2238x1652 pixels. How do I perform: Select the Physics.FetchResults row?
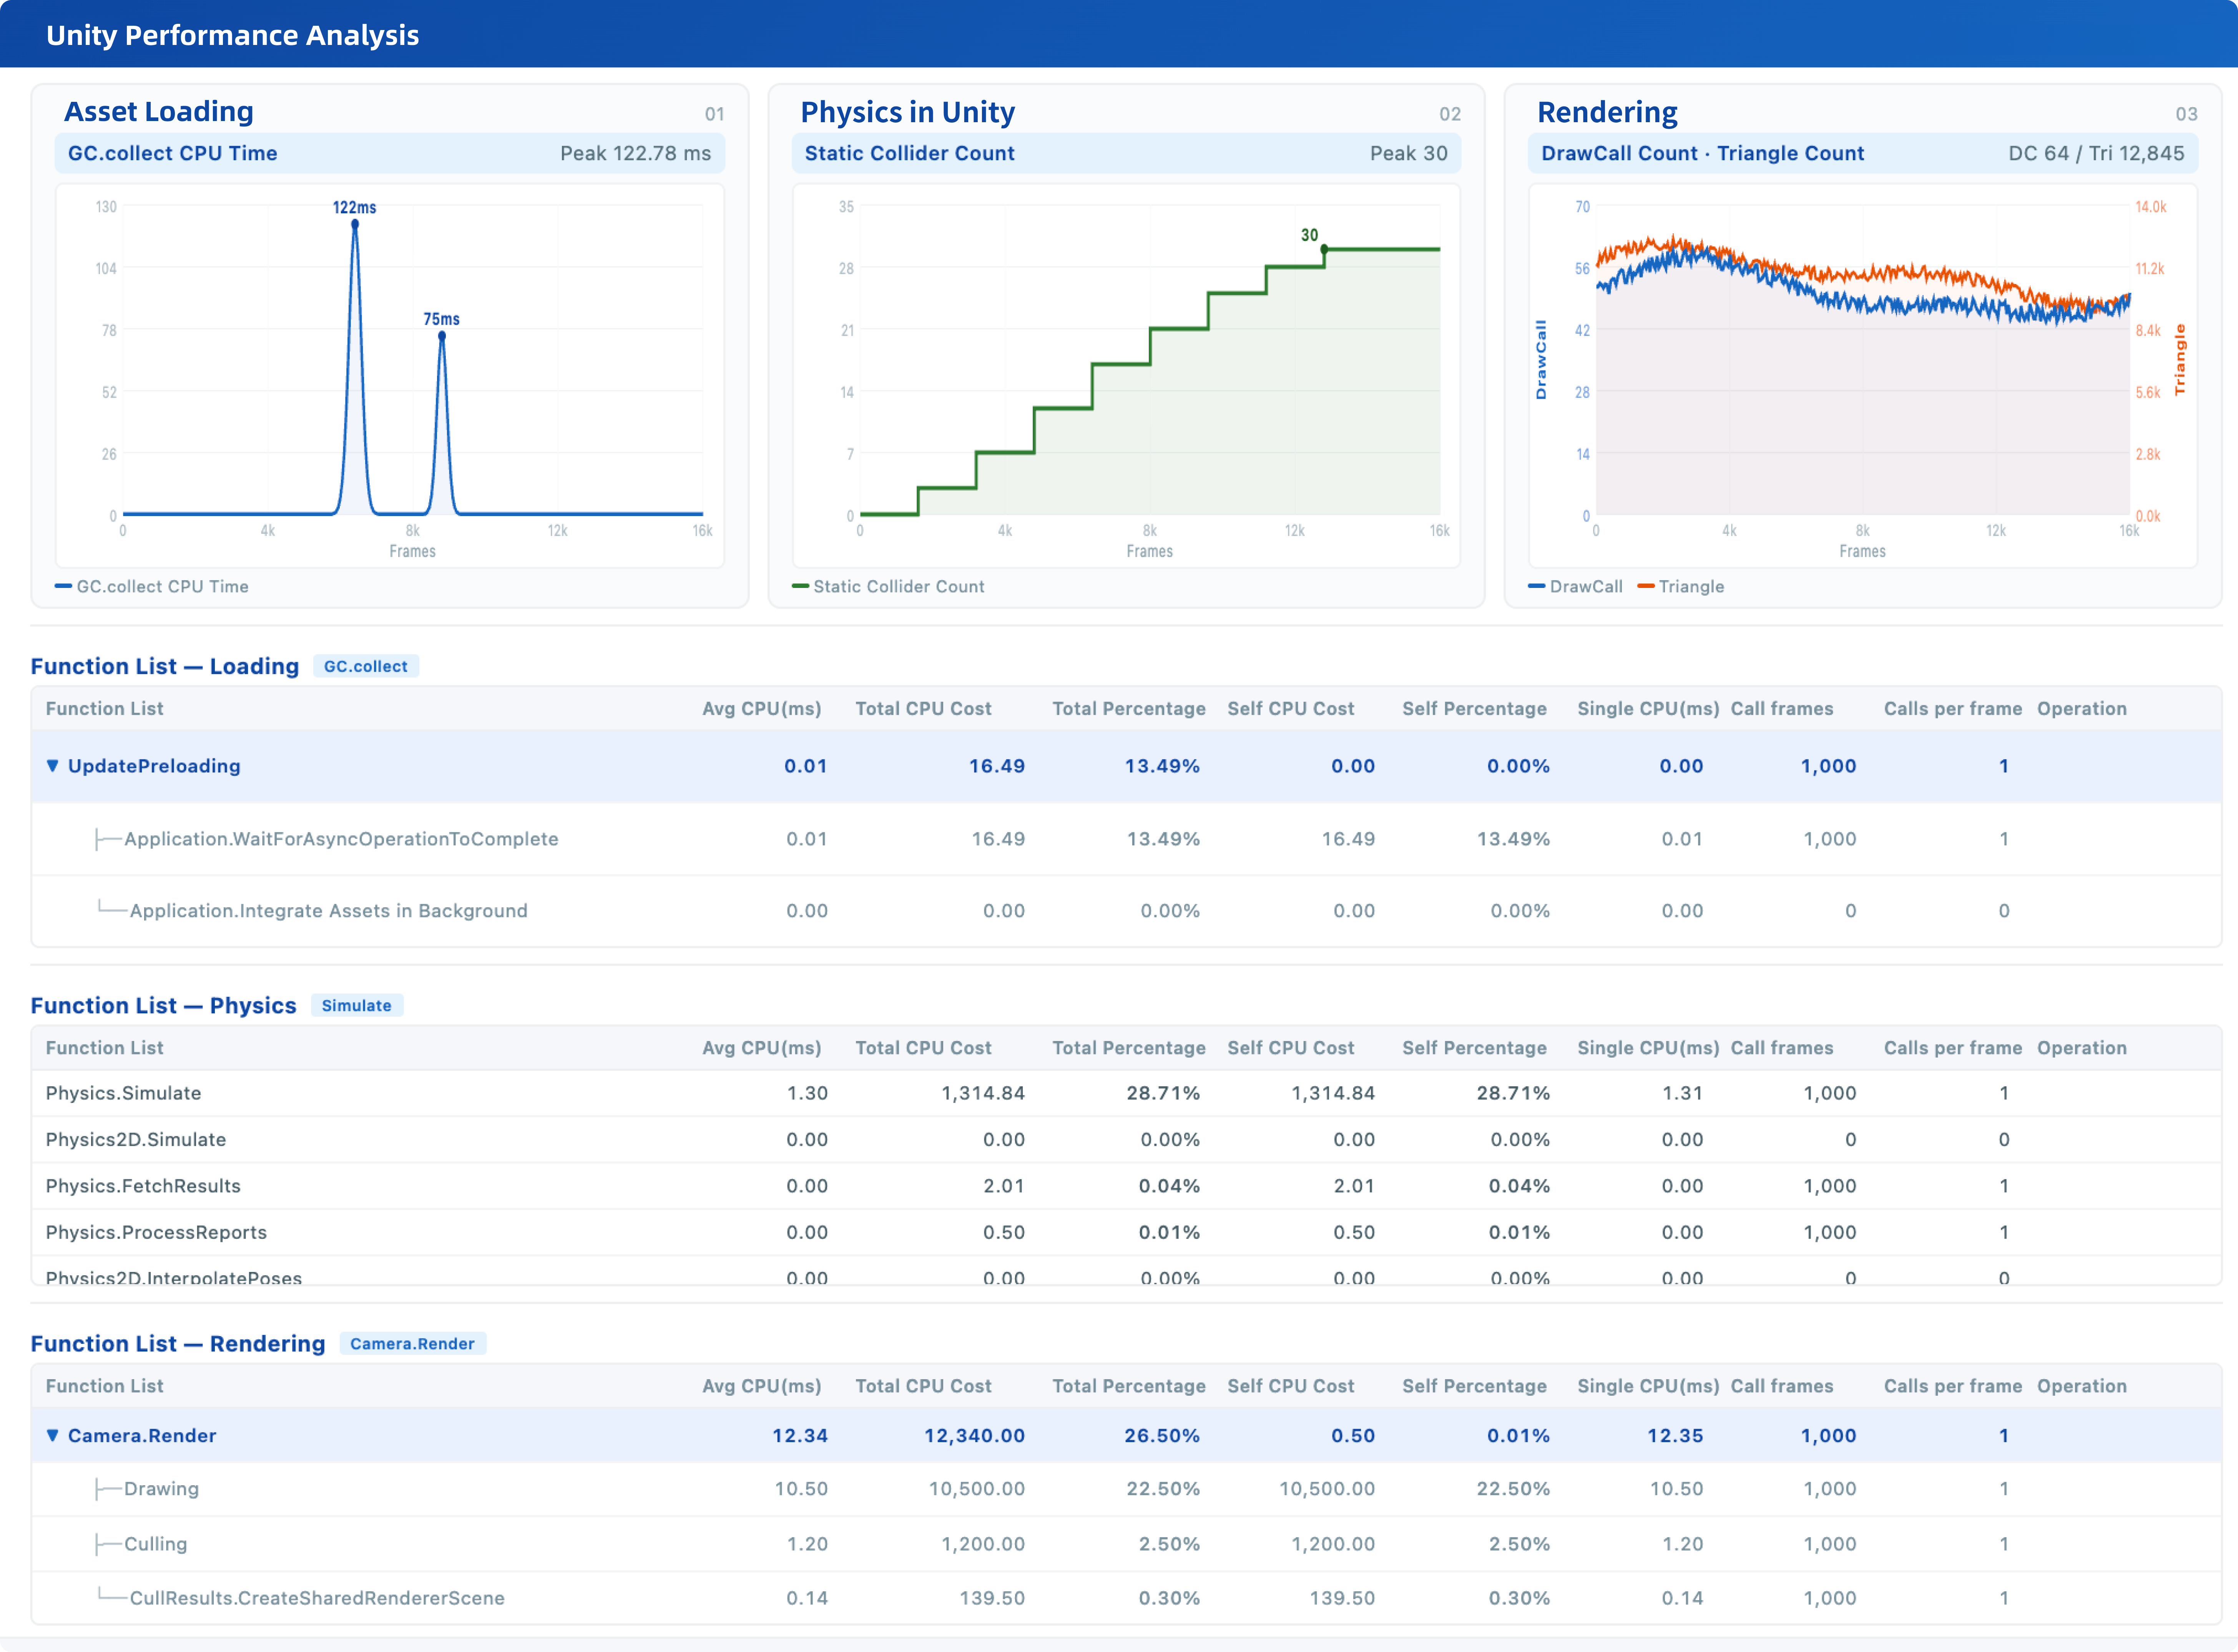coord(1126,1186)
